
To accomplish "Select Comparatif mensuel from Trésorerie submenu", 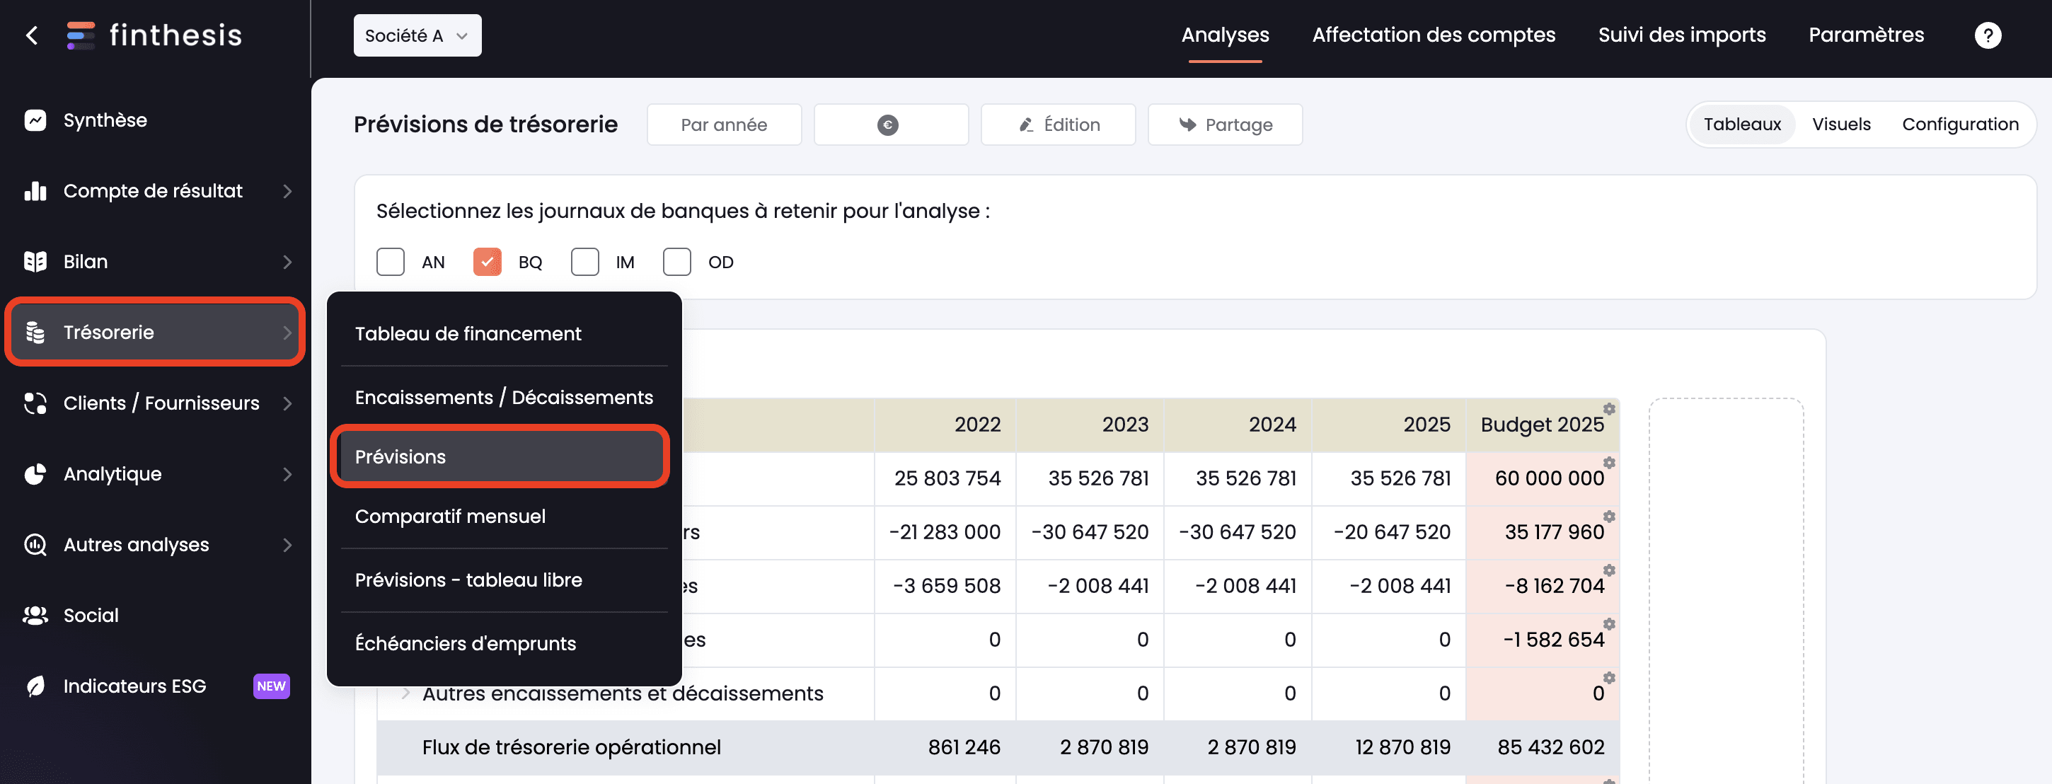I will point(450,517).
